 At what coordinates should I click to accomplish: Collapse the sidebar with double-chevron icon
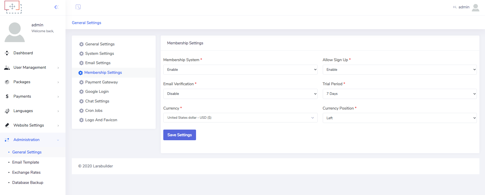(x=56, y=7)
